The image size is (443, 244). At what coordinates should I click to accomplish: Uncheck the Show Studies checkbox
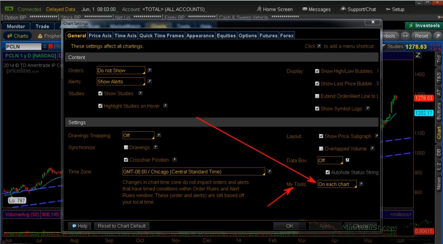tap(100, 93)
